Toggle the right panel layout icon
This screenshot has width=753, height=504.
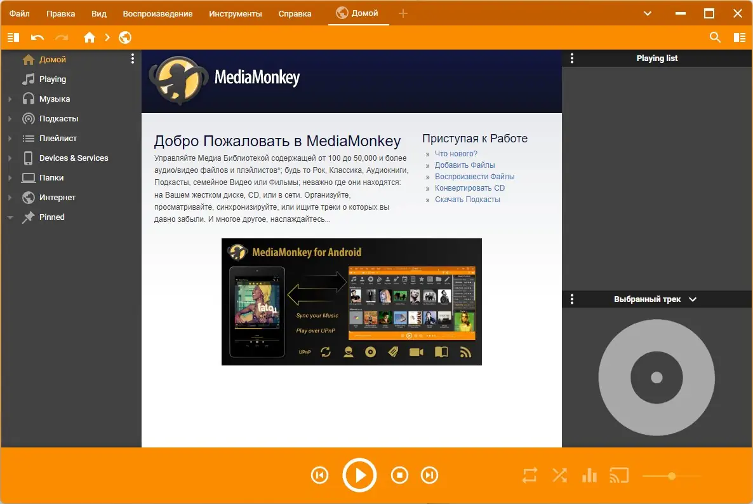click(x=740, y=37)
